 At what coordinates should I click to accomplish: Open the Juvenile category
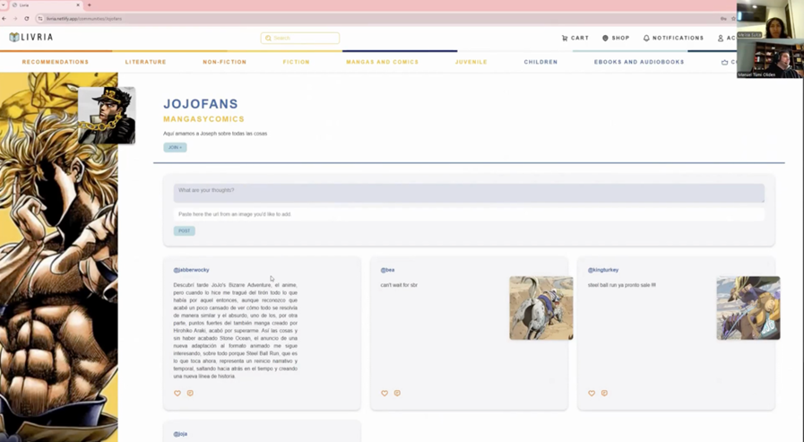tap(471, 62)
